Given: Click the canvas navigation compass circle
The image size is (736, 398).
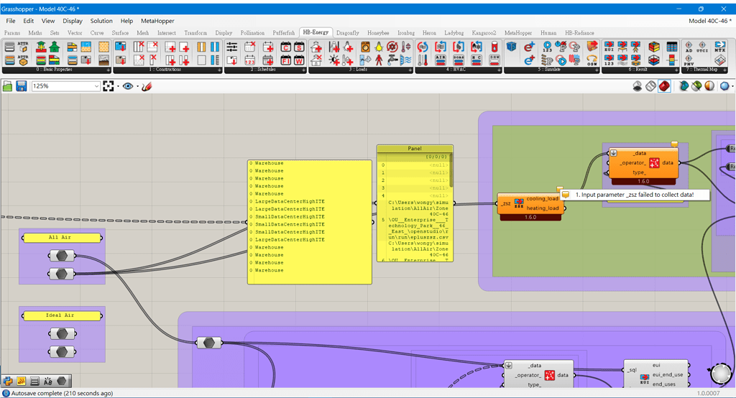Looking at the screenshot, I should [x=720, y=374].
